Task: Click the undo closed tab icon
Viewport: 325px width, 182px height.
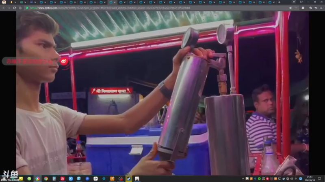Action: click(x=316, y=8)
